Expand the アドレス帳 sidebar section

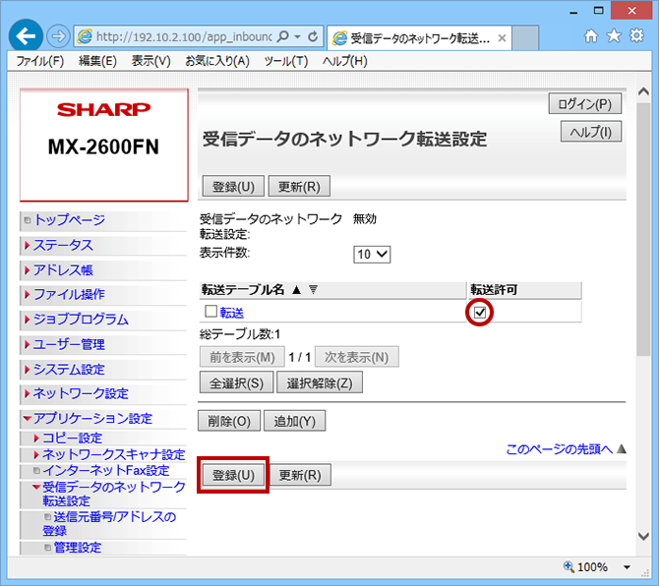(x=63, y=269)
